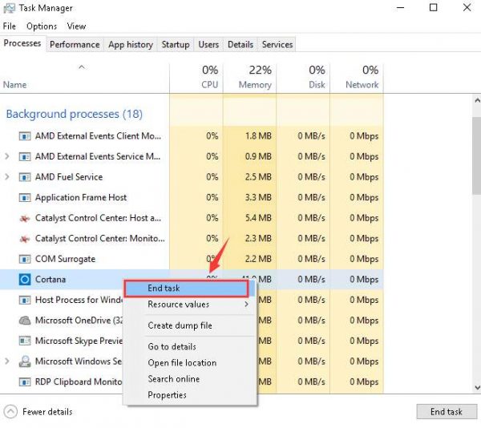This screenshot has height=428, width=481.
Task: Open the Startup tab
Action: pyautogui.click(x=176, y=45)
